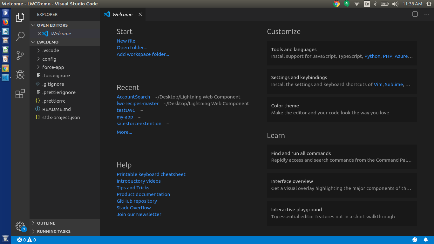This screenshot has height=244, width=434.
Task: Open the Search view in the activity bar
Action: [x=20, y=37]
